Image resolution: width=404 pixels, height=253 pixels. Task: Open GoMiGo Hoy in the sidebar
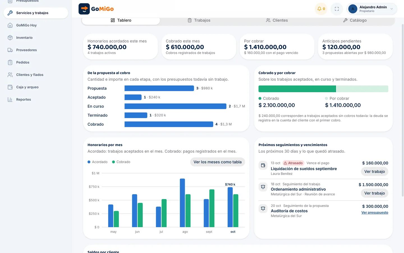pyautogui.click(x=36, y=25)
